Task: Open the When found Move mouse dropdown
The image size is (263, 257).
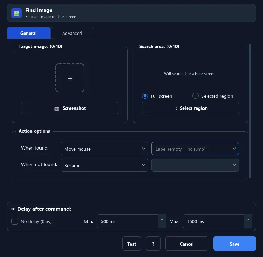Action: (x=104, y=149)
